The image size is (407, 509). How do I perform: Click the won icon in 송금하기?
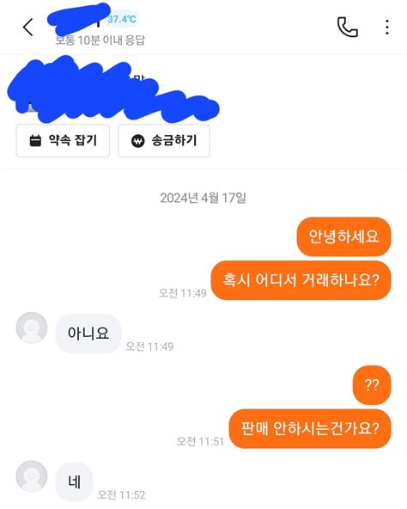tap(138, 141)
